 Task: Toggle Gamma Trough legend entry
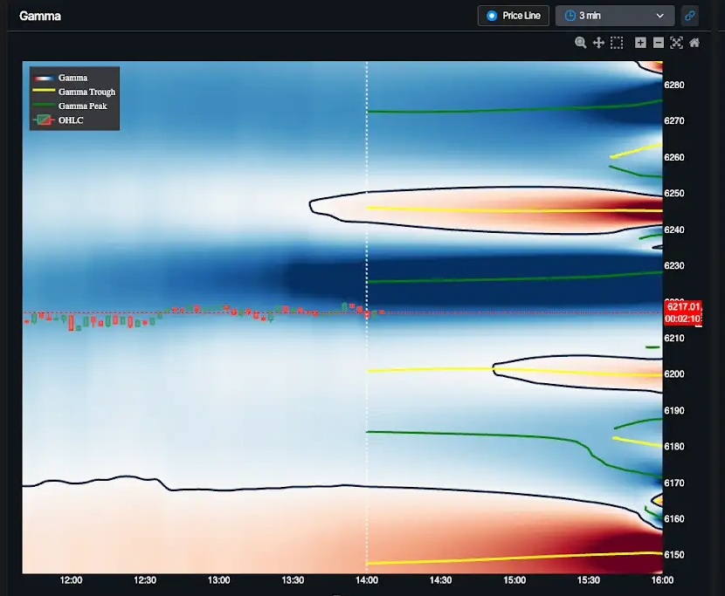coord(74,92)
